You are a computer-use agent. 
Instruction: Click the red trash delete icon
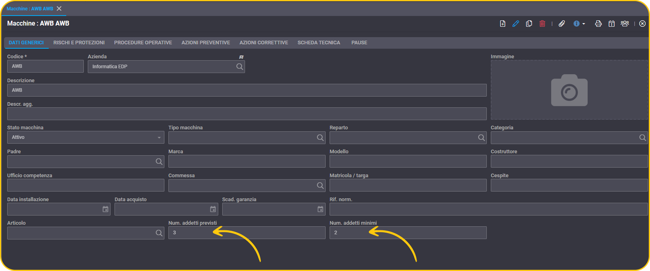pos(542,24)
